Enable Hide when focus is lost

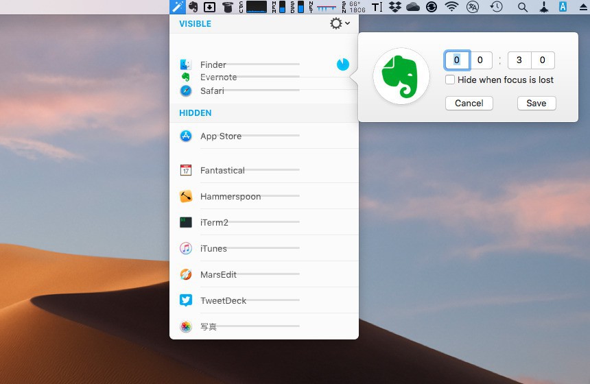(x=450, y=80)
